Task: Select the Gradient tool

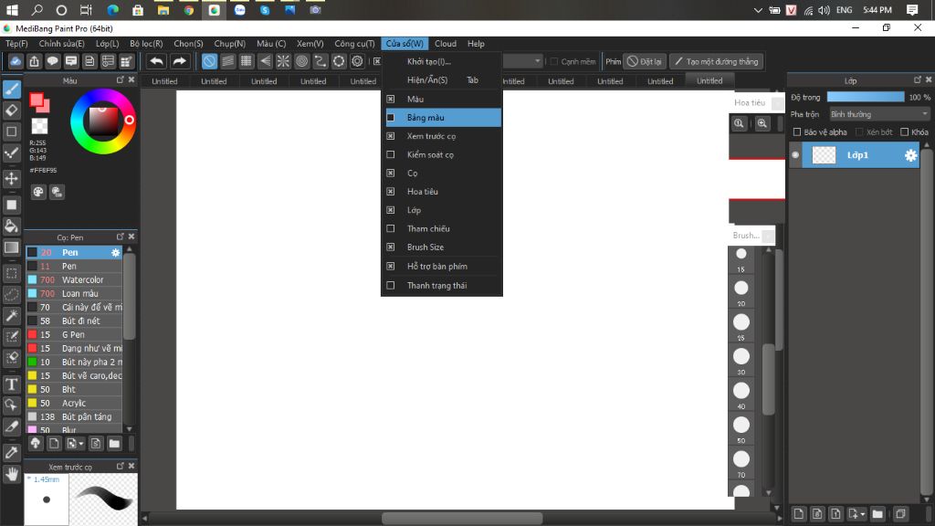Action: click(x=11, y=247)
